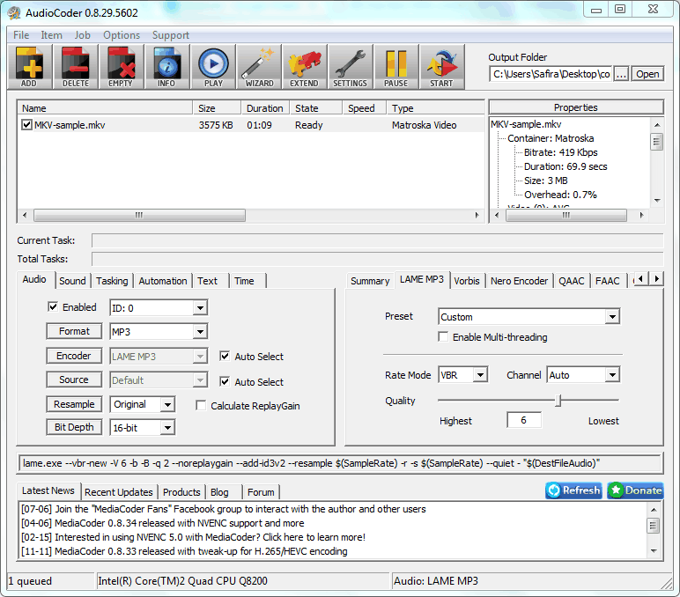Screen dimensions: 680x597
Task: Click the Quality value field showing 6
Action: point(524,420)
